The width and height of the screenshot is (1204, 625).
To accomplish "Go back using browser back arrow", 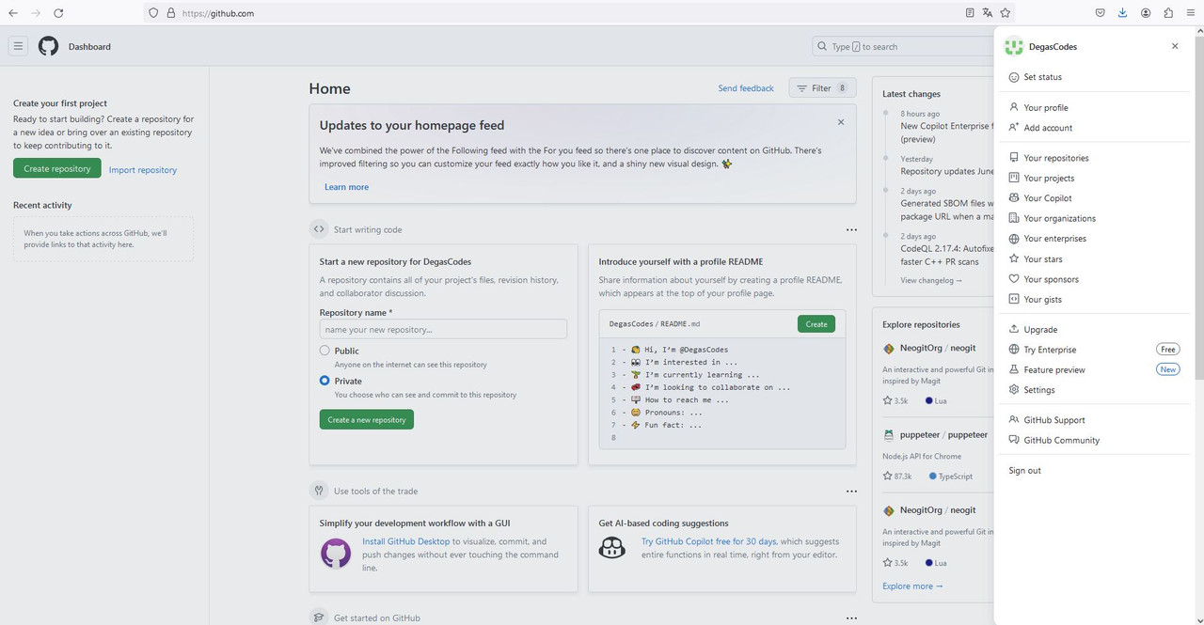I will point(13,13).
